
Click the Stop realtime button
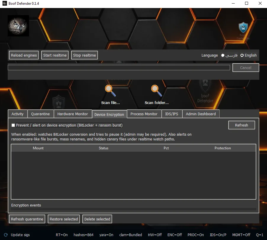(84, 55)
